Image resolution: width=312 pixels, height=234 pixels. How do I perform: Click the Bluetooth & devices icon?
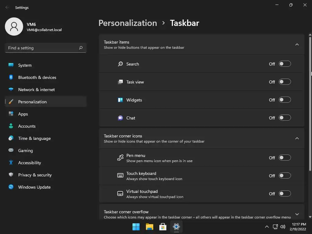point(11,77)
